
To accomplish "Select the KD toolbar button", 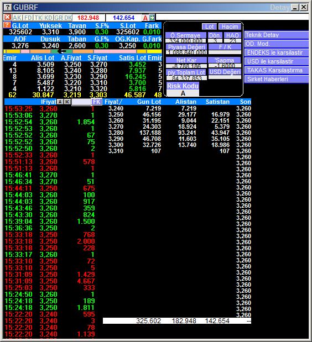I will [x=48, y=18].
